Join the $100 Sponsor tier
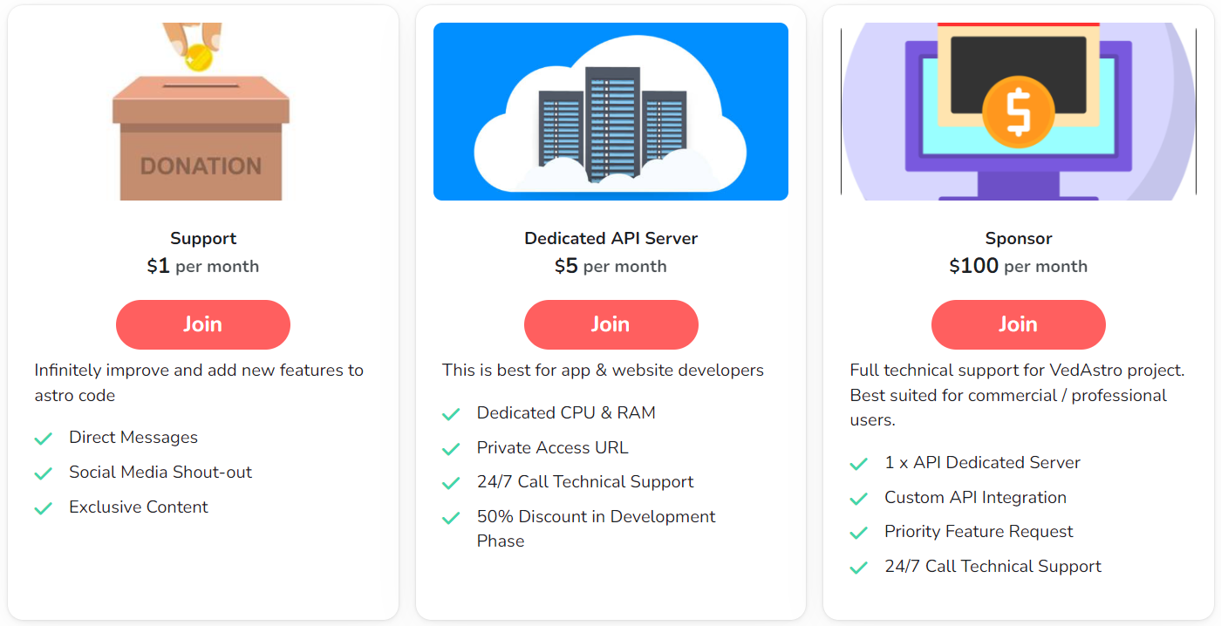The width and height of the screenshot is (1221, 626). click(1018, 324)
